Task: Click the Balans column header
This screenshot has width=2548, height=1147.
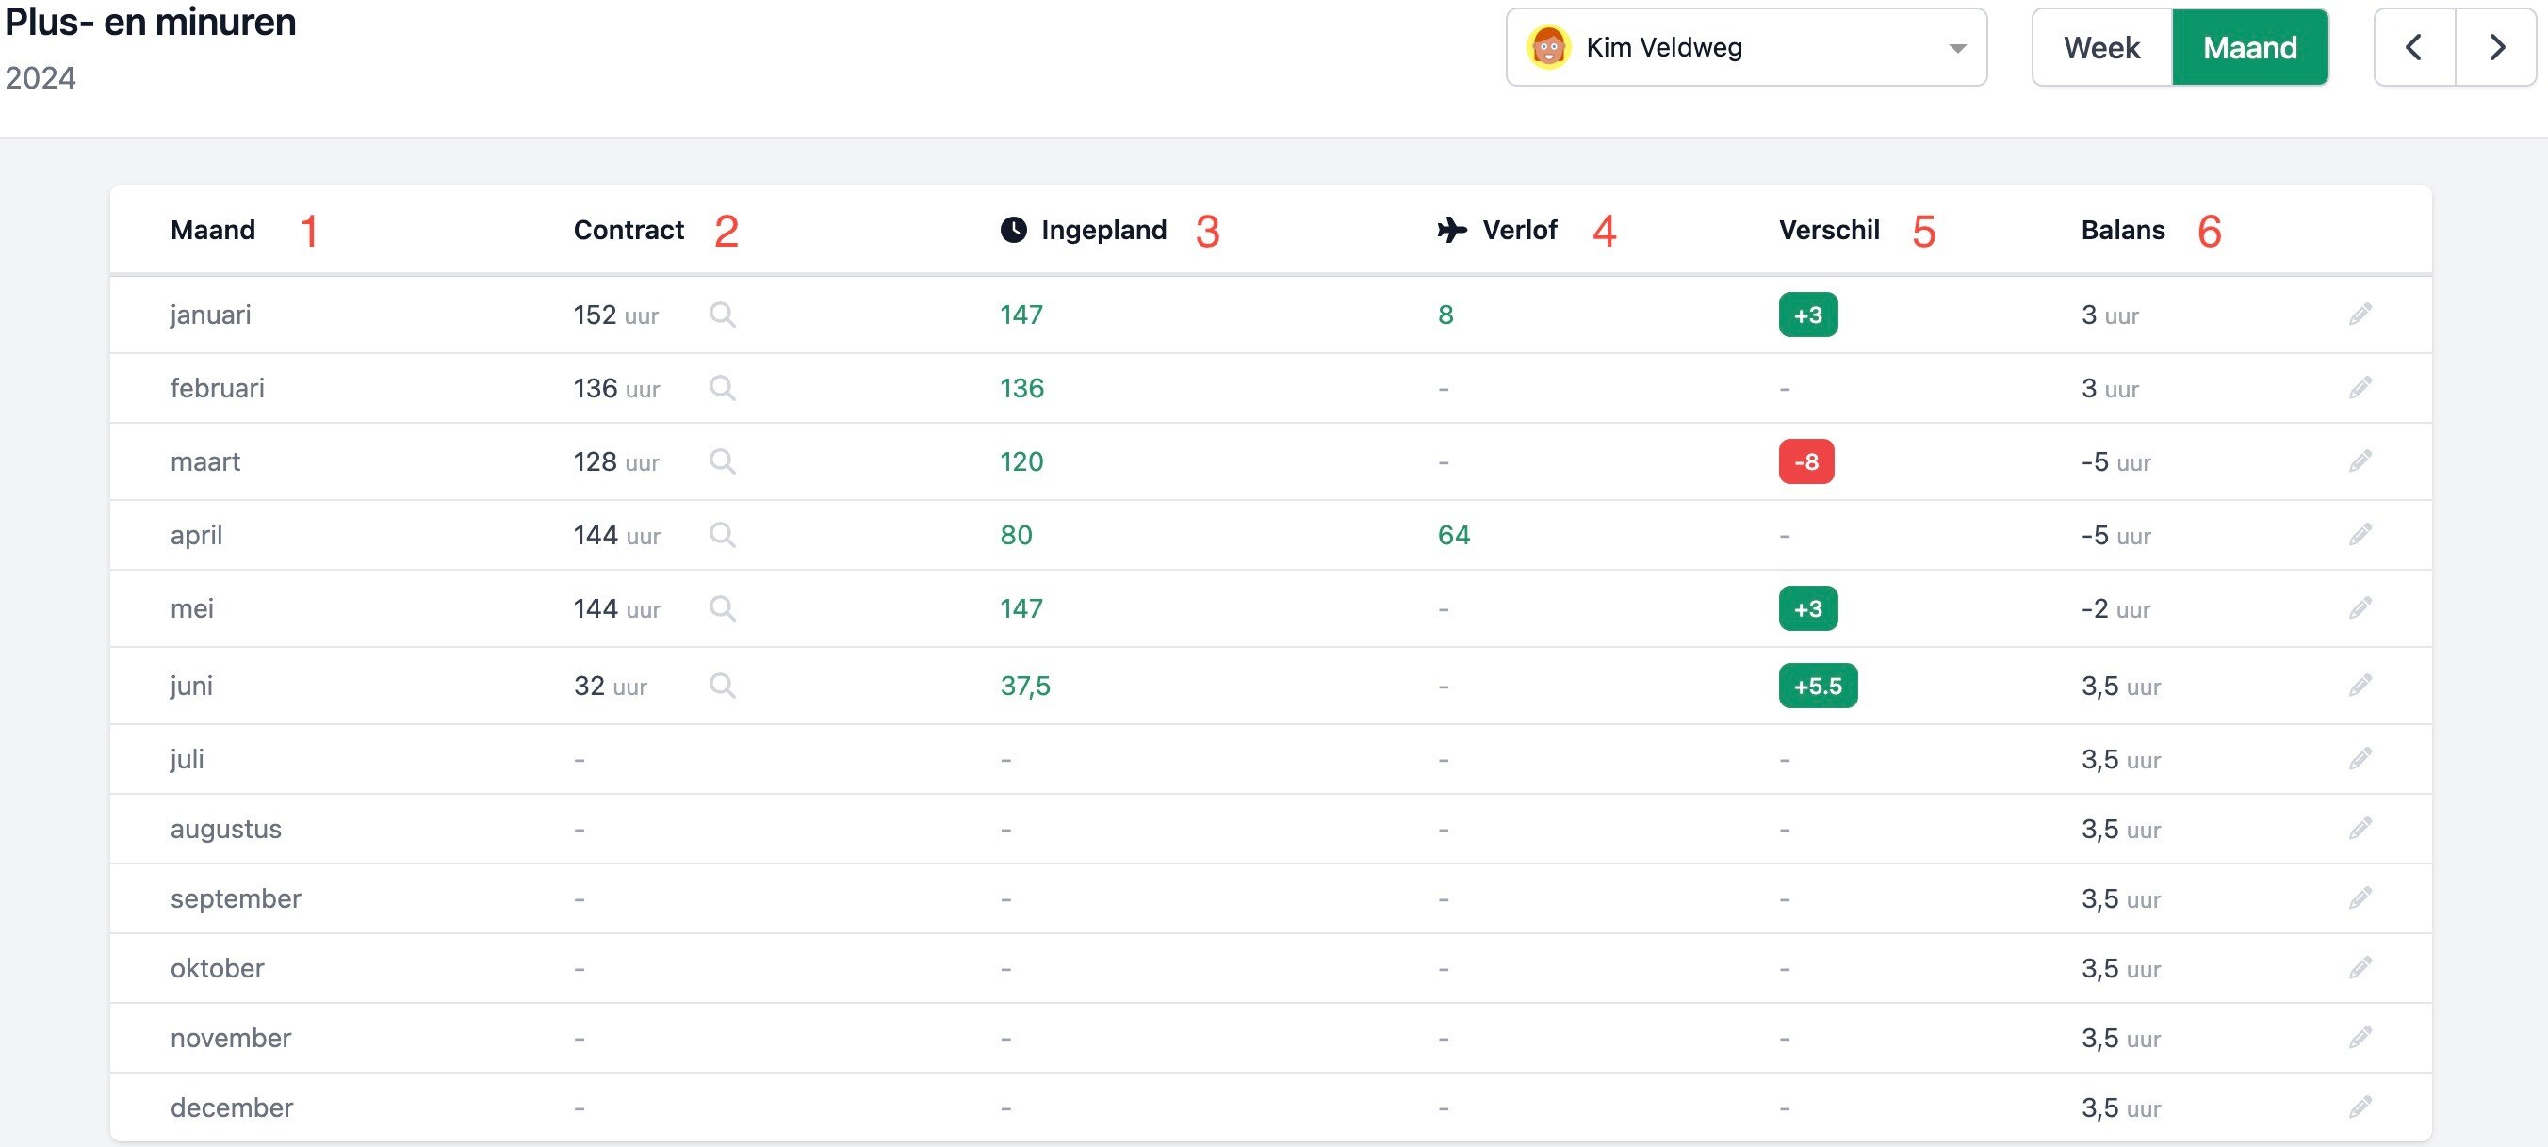Action: coord(2123,230)
